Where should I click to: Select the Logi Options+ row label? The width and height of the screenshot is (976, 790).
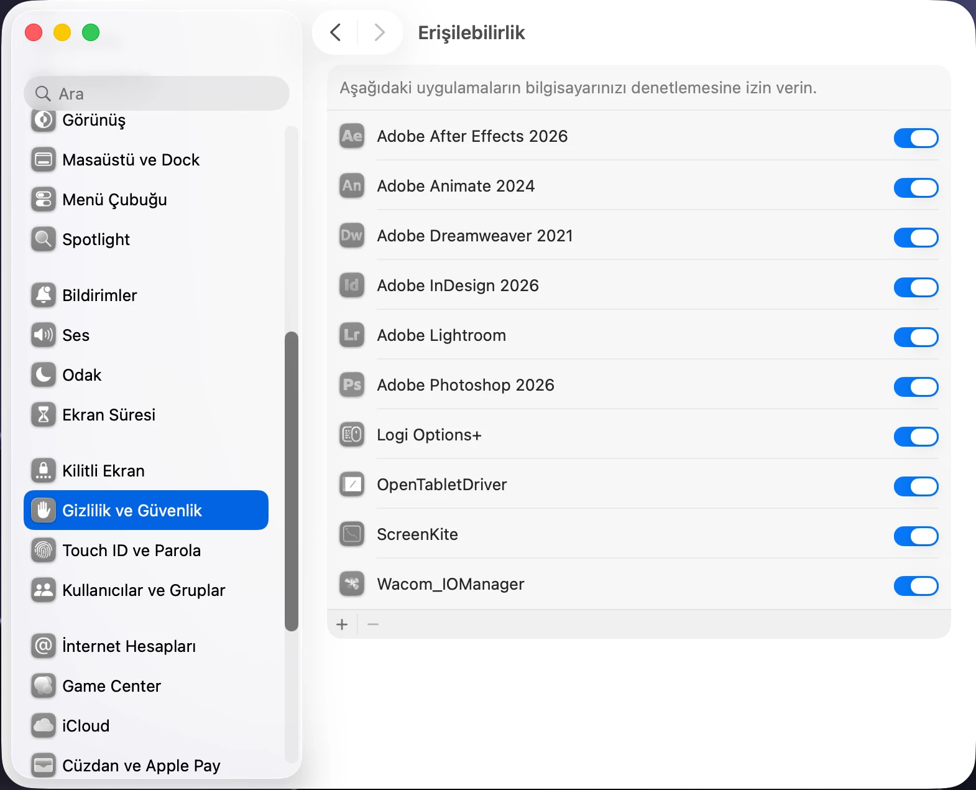pyautogui.click(x=430, y=435)
